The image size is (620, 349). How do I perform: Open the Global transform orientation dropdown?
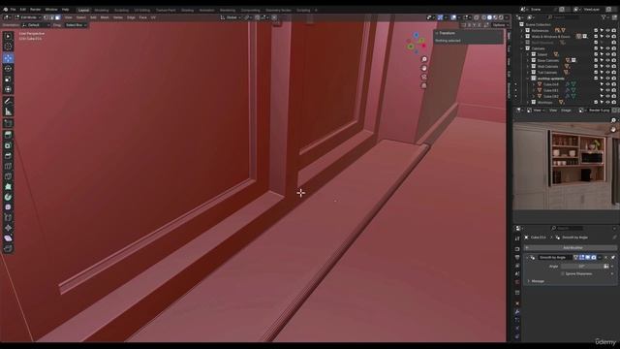pyautogui.click(x=231, y=17)
